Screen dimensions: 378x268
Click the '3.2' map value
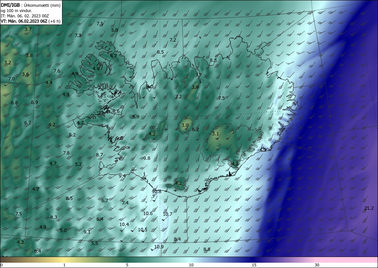pos(8,63)
